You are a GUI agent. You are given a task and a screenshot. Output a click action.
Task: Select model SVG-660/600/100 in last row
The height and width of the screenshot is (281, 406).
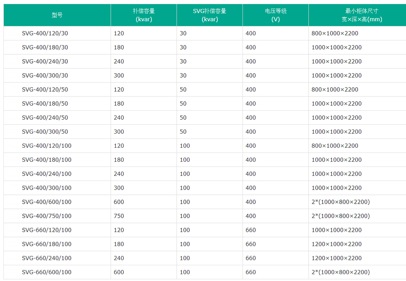click(47, 272)
